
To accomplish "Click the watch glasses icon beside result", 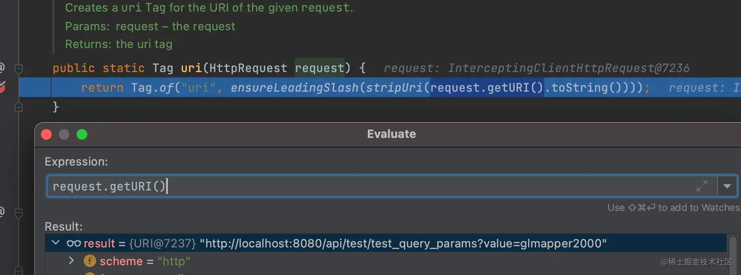I will point(73,243).
